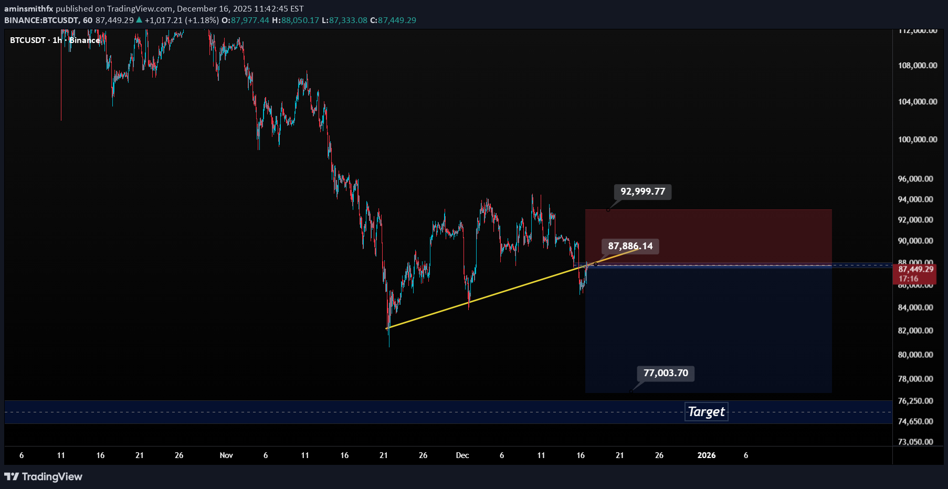
Task: Expand the 2026 label on the time axis
Action: (707, 455)
